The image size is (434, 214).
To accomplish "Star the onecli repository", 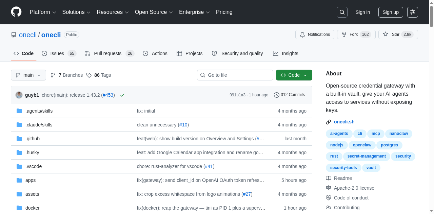I will pos(398,34).
